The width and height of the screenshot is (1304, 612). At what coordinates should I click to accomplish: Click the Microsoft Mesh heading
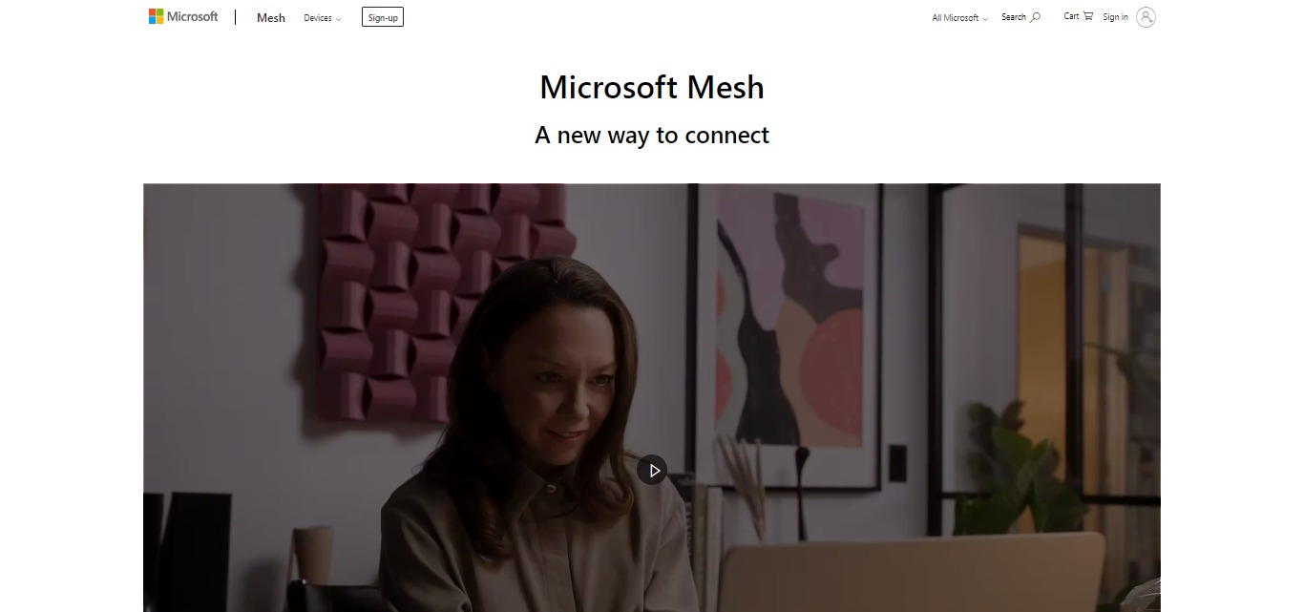(x=652, y=87)
